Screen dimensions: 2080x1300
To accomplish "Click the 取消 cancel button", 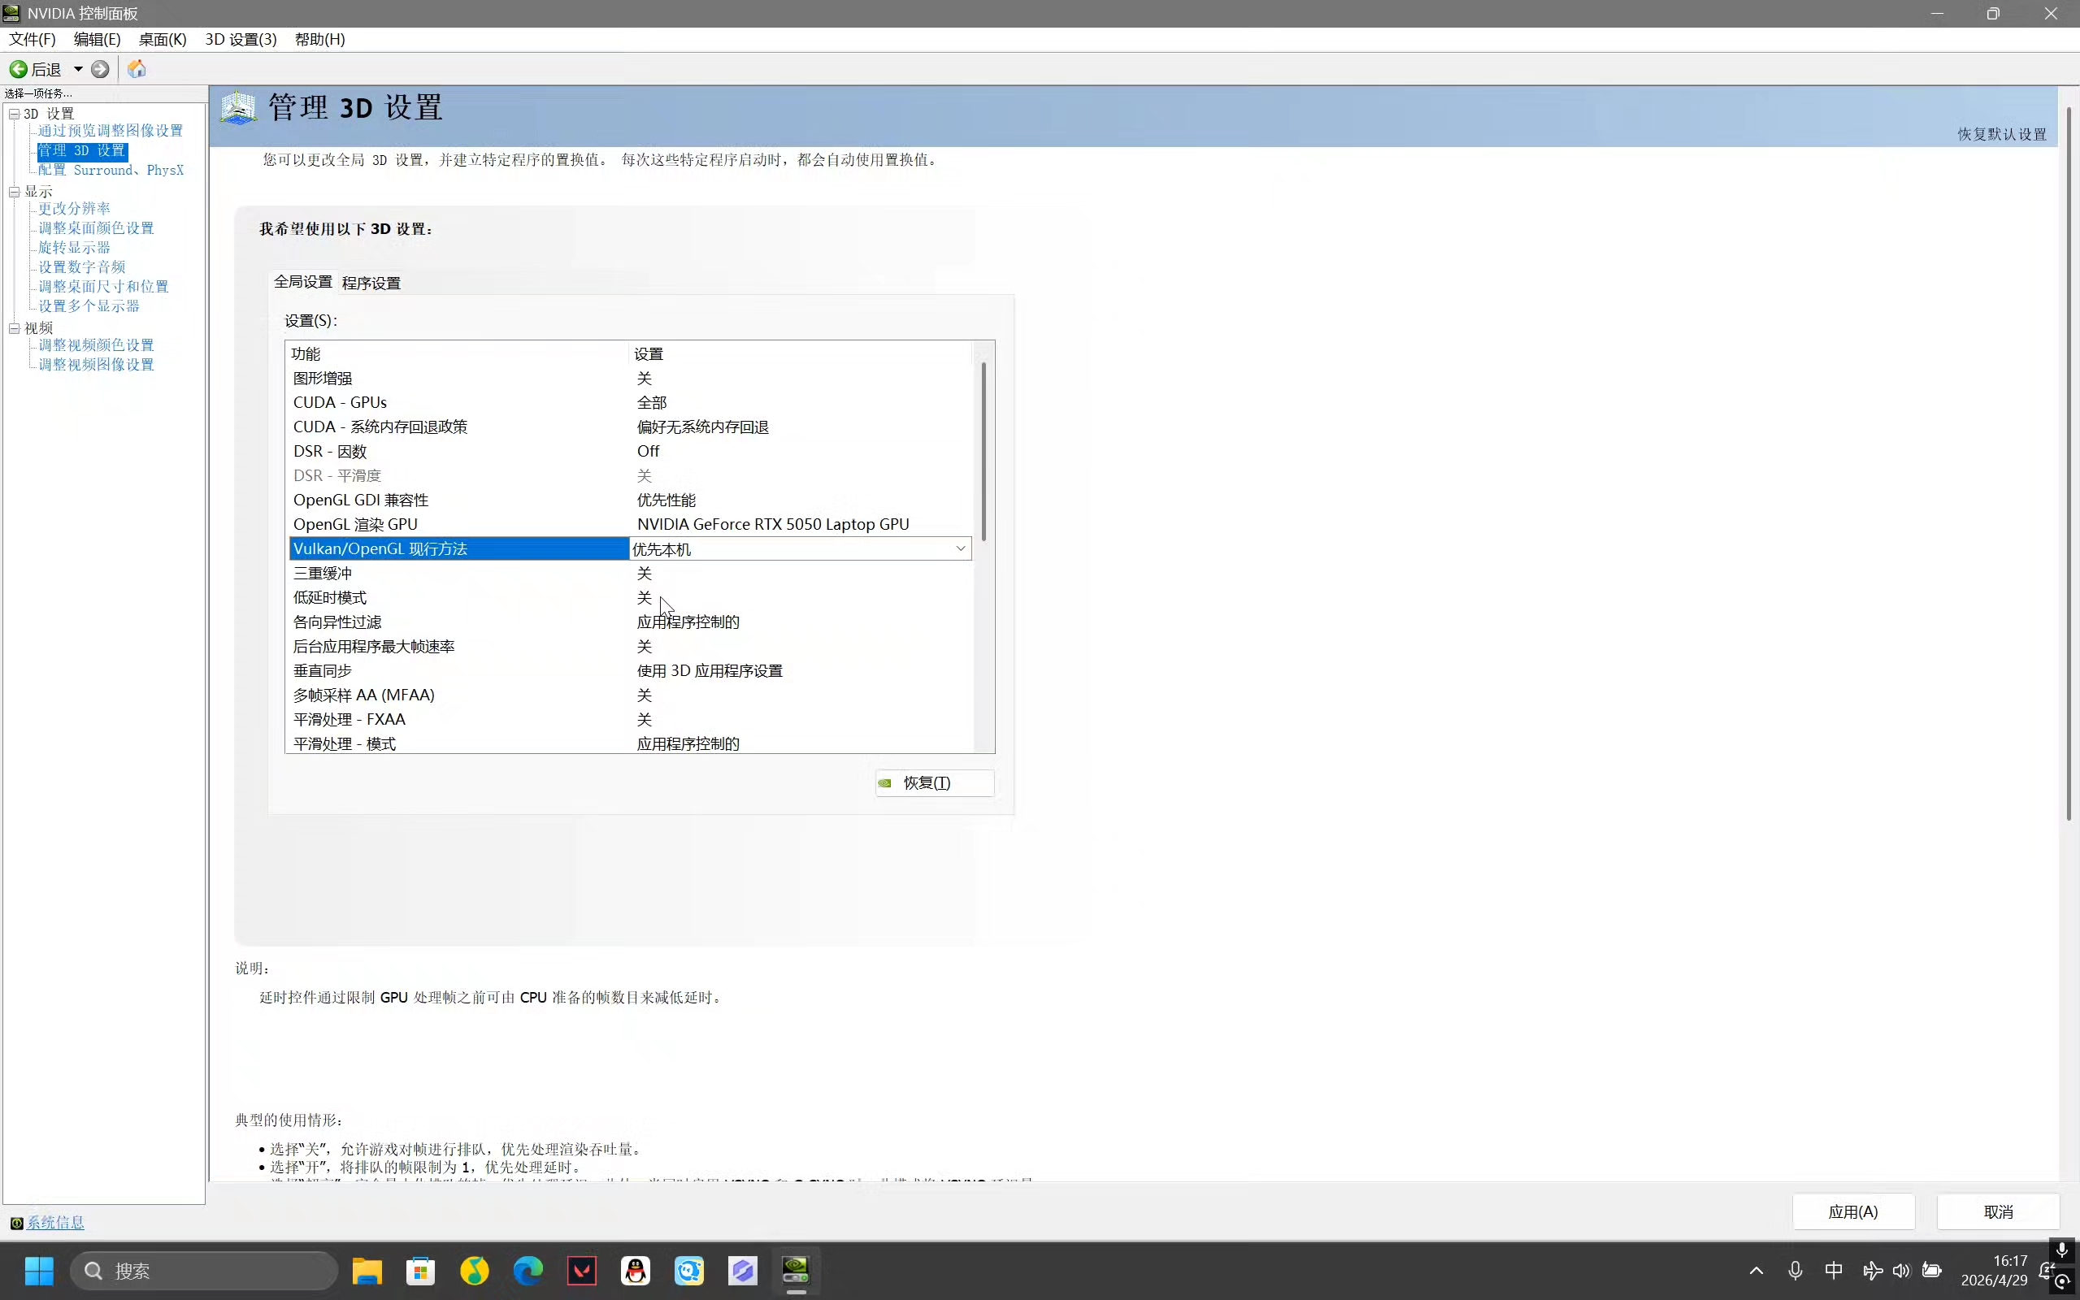I will tap(1999, 1211).
